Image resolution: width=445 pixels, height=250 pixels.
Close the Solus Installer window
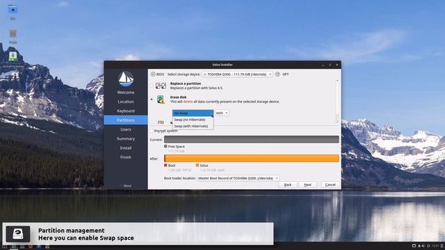point(337,65)
